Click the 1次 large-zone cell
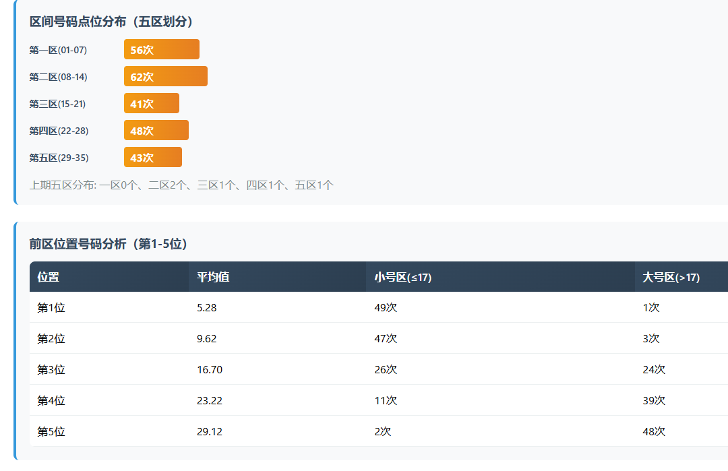Viewport: 728px width, 471px height. pos(651,307)
